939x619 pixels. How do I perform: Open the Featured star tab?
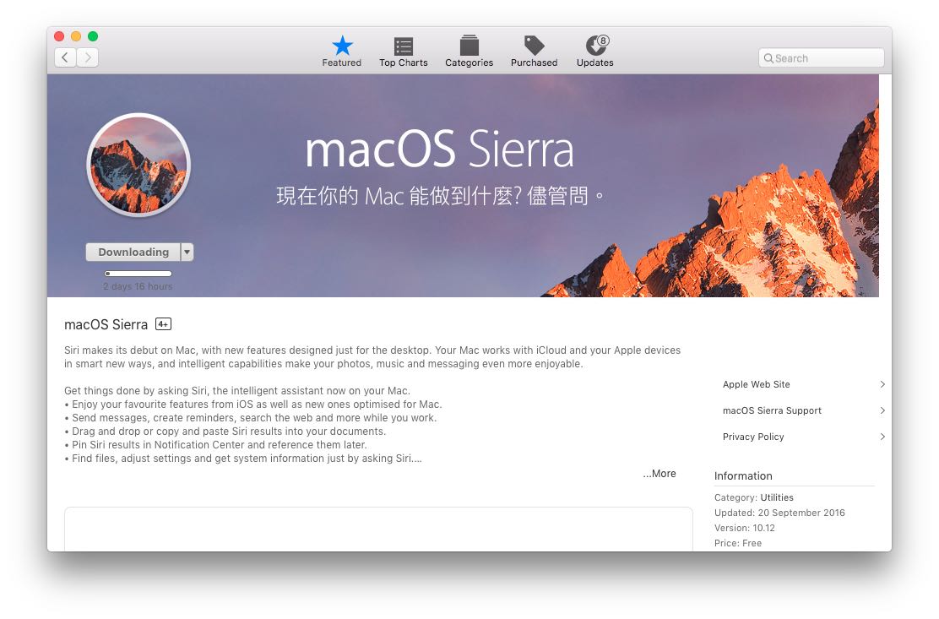pos(342,52)
